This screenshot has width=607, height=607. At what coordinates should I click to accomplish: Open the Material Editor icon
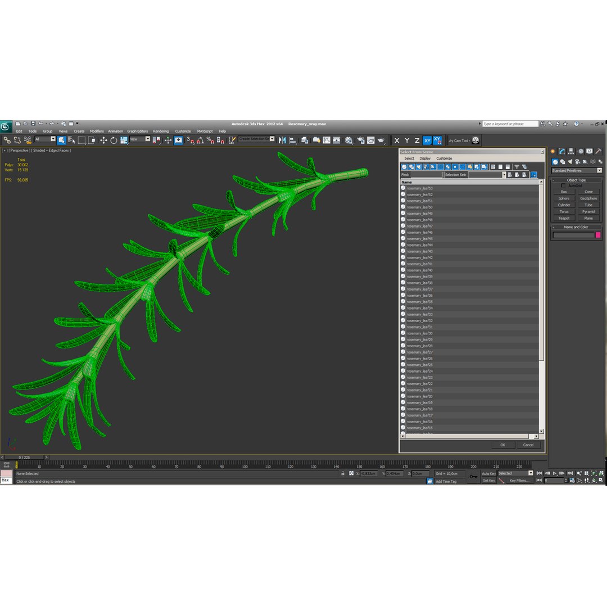(349, 140)
